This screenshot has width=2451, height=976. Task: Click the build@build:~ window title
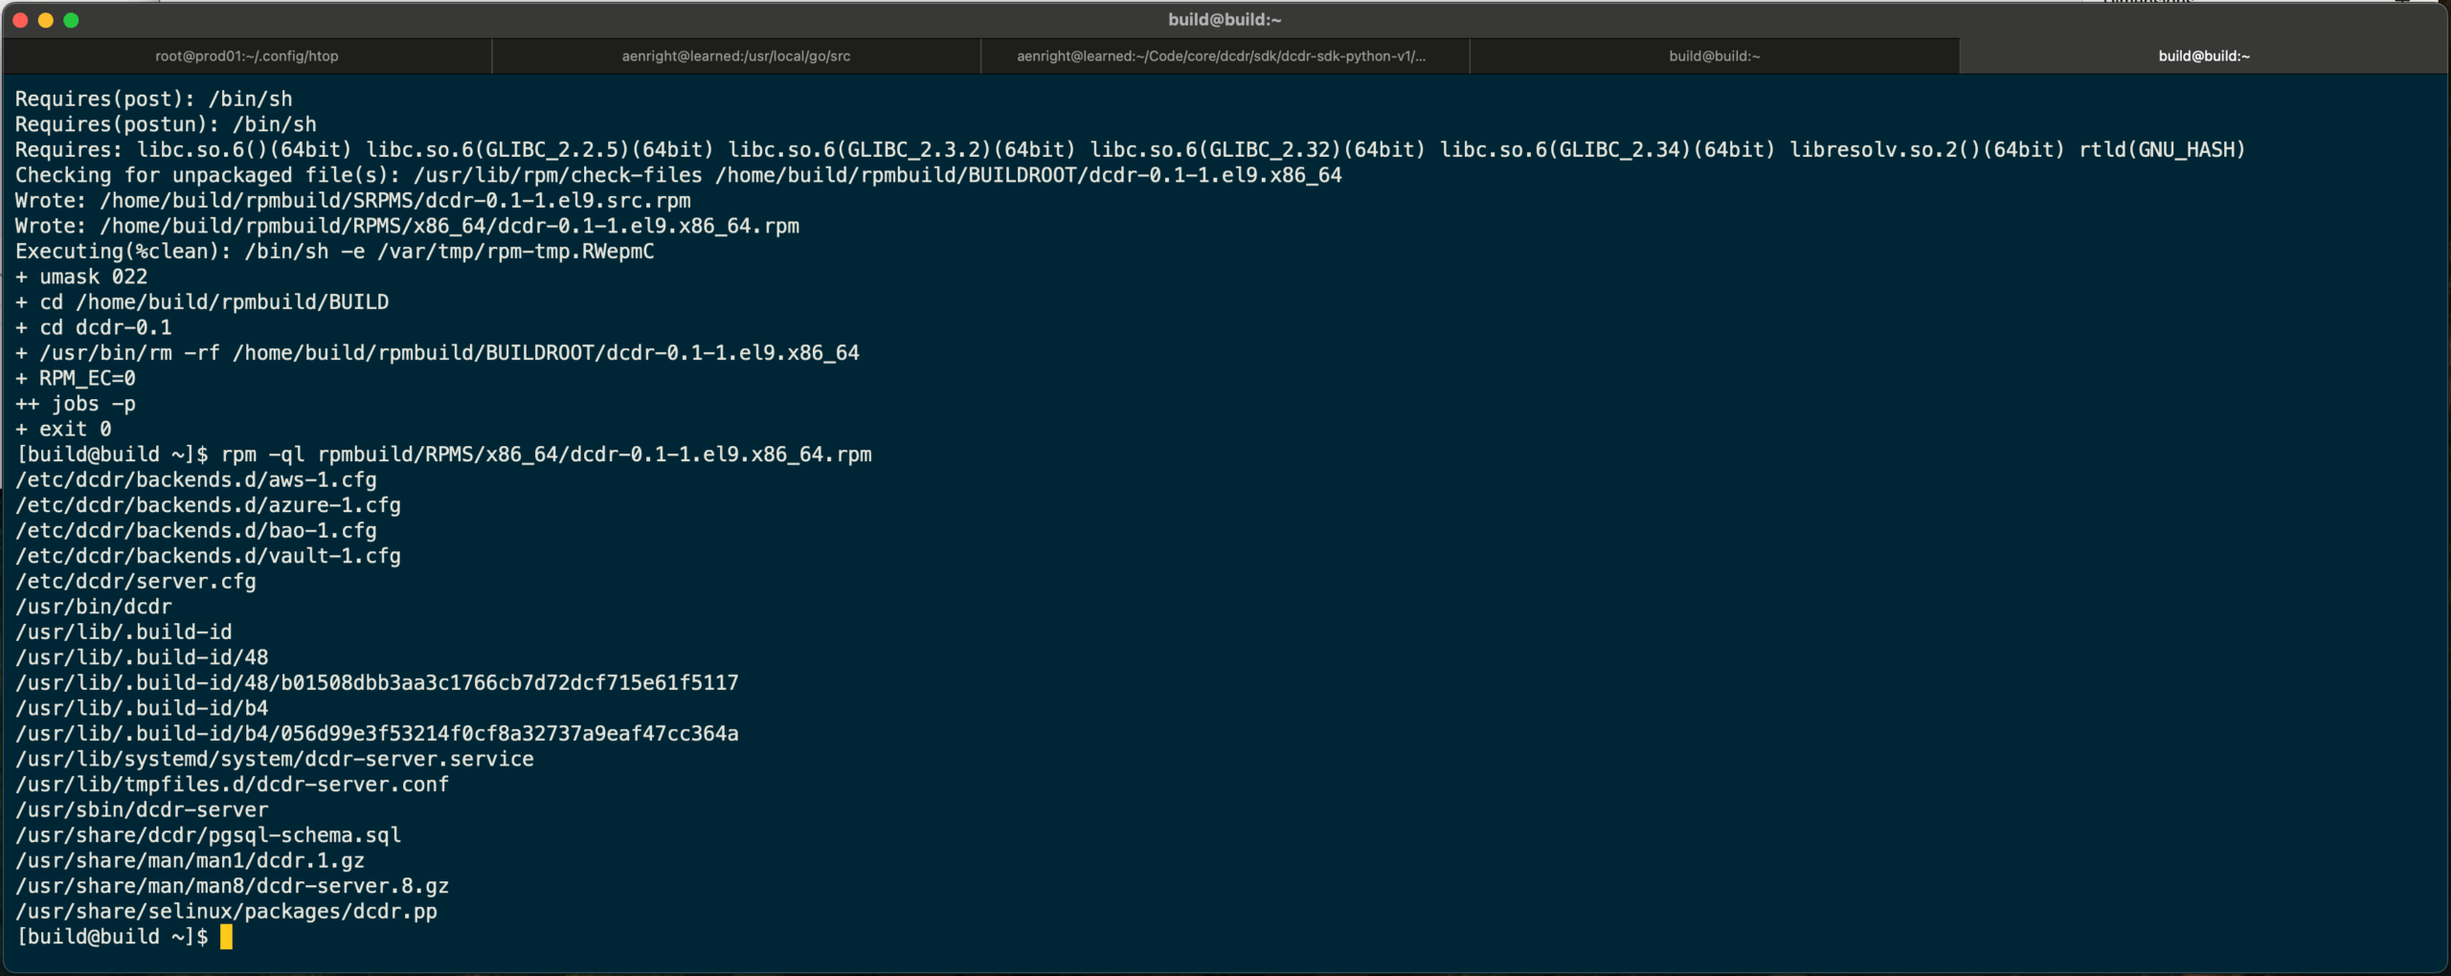pos(1224,20)
